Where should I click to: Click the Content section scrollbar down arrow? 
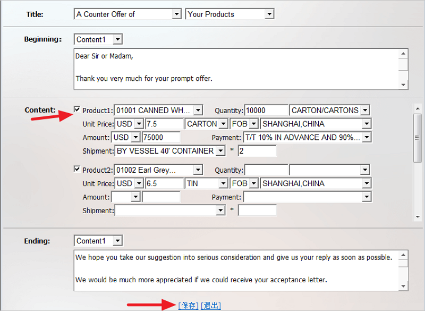[418, 216]
